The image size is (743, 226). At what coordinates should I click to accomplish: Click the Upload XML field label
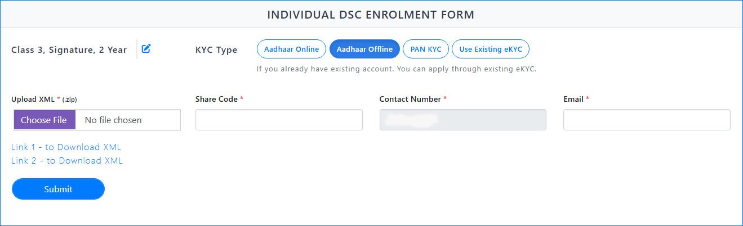pos(33,100)
